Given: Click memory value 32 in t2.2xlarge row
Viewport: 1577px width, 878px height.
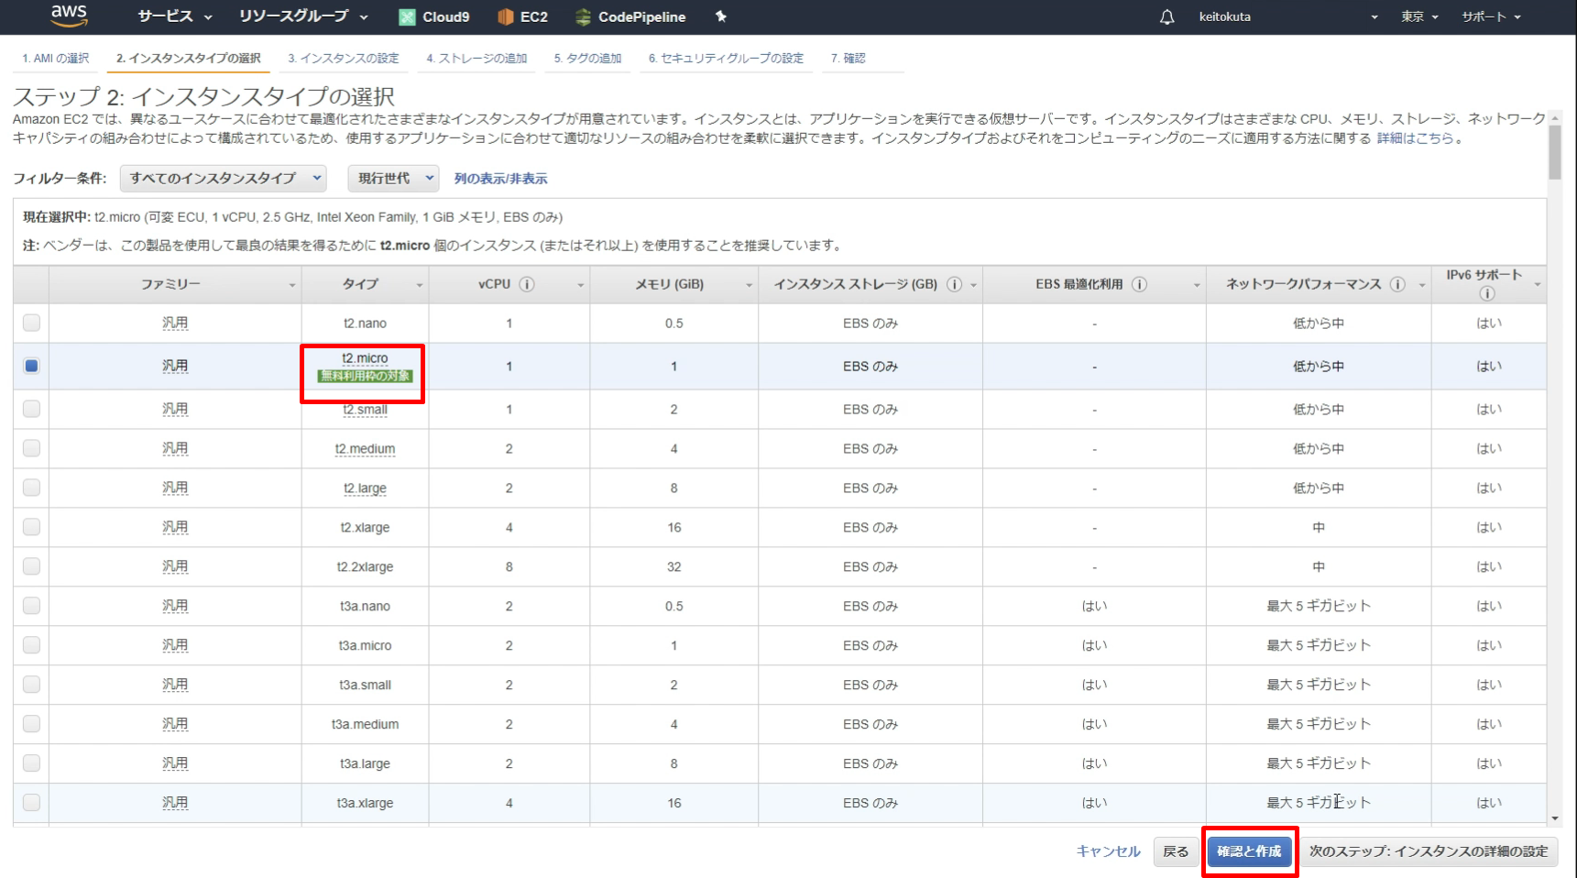Looking at the screenshot, I should (x=674, y=566).
